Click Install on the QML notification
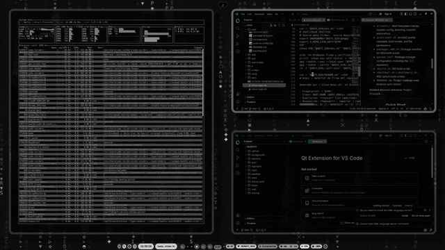Image resolution: width=445 pixels, height=250 pixels. (x=405, y=216)
